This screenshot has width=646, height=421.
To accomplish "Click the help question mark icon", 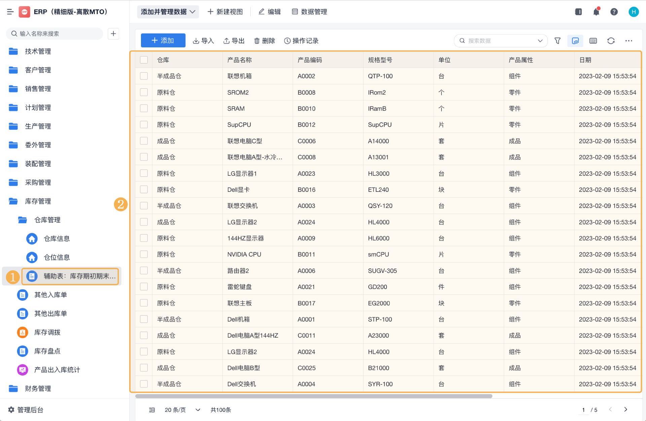I will pyautogui.click(x=614, y=12).
